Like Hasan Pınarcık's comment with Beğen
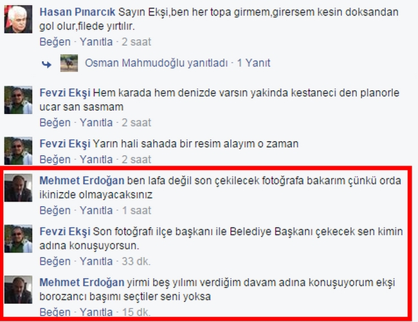This screenshot has height=322, width=418. (x=55, y=42)
